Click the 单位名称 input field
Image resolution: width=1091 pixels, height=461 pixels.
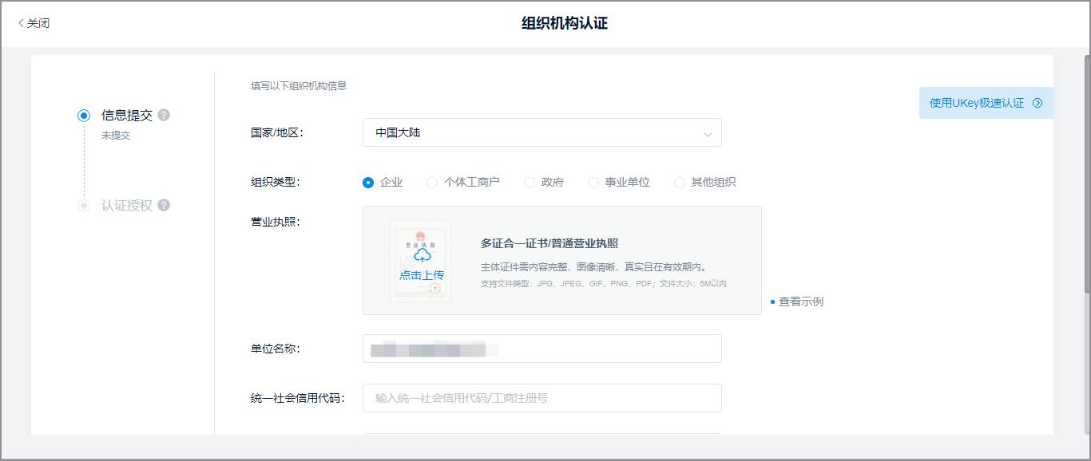[x=542, y=349]
